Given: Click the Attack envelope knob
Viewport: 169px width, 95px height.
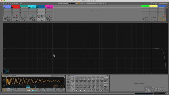Looking at the screenshot, I should (40, 90).
